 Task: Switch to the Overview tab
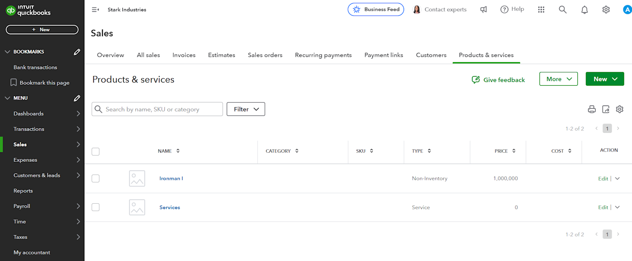coord(111,55)
